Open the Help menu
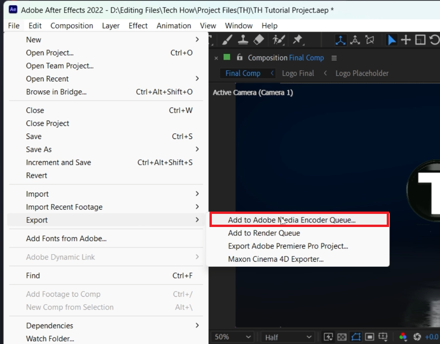The image size is (440, 344). [x=269, y=26]
